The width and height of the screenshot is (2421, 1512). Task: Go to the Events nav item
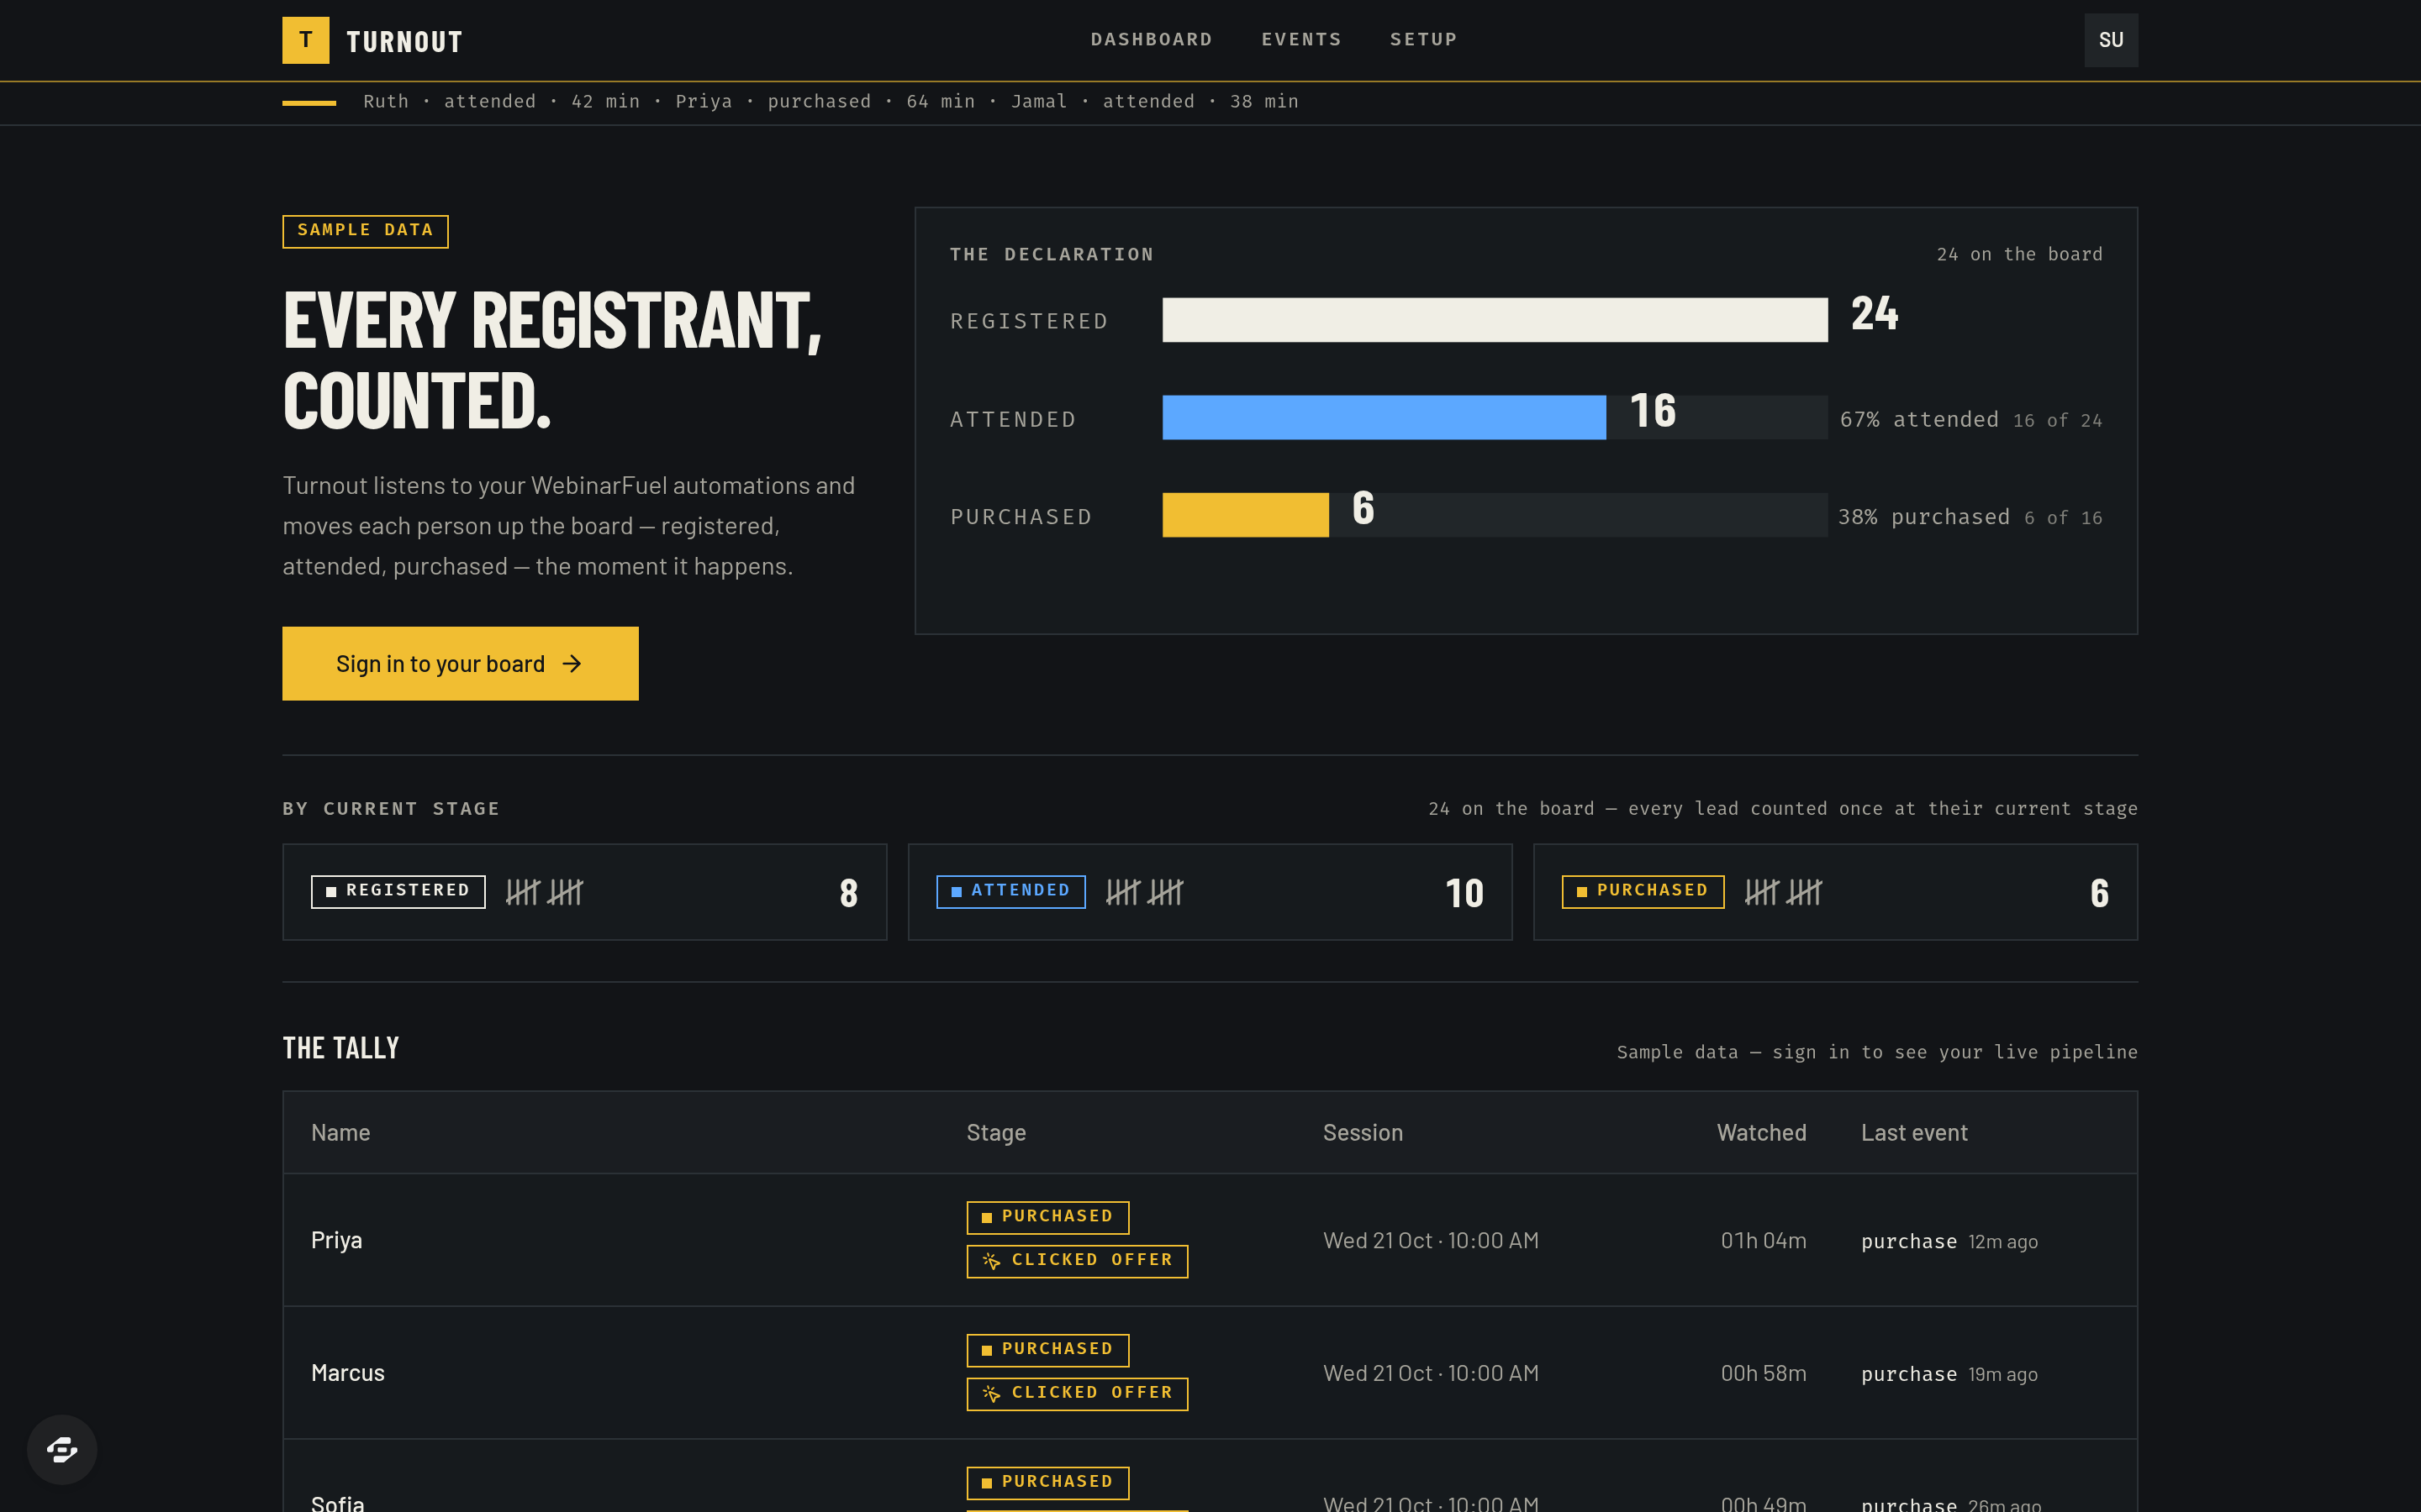(x=1301, y=40)
